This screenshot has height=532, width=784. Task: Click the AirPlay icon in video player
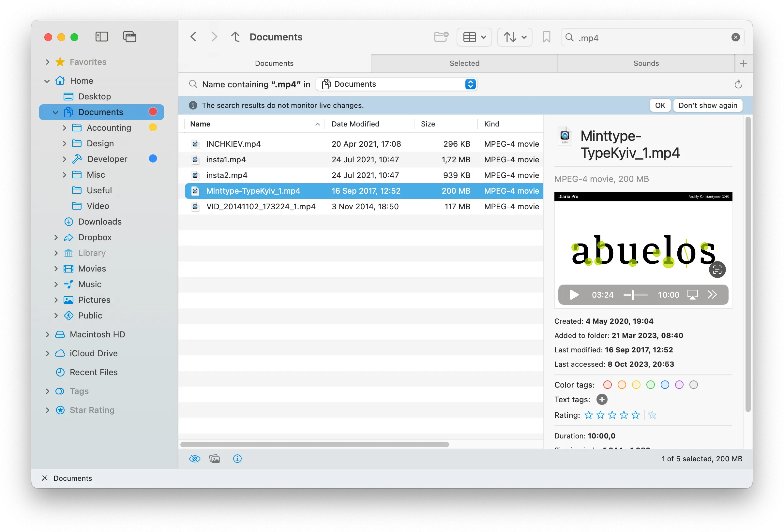click(x=692, y=295)
